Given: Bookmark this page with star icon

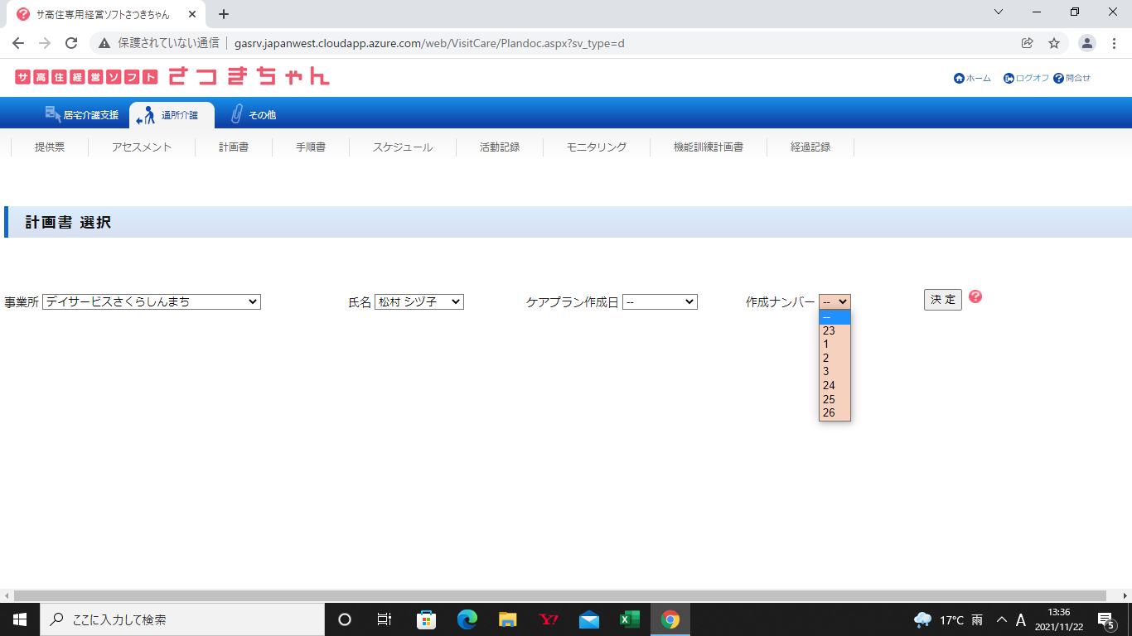Looking at the screenshot, I should (x=1054, y=43).
